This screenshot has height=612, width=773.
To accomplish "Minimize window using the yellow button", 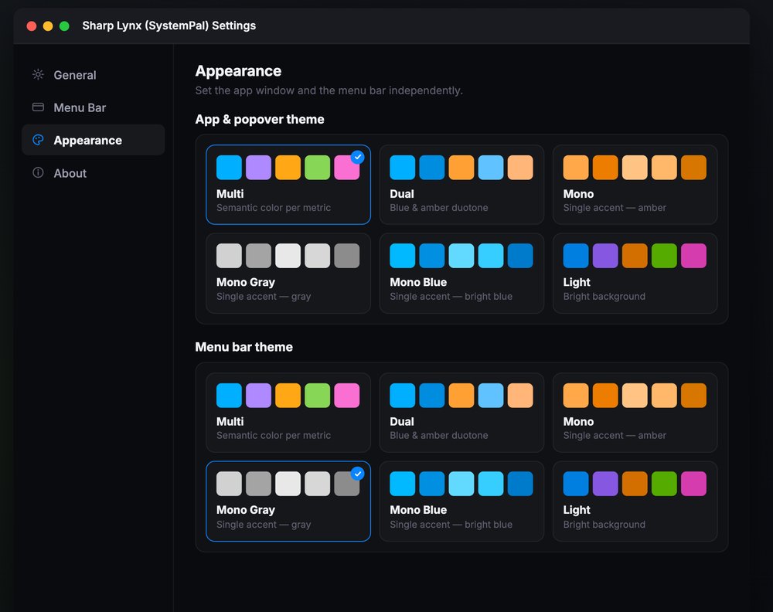I will click(x=48, y=25).
